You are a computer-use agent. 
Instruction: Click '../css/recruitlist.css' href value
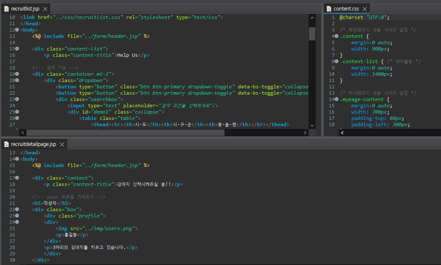[88, 17]
